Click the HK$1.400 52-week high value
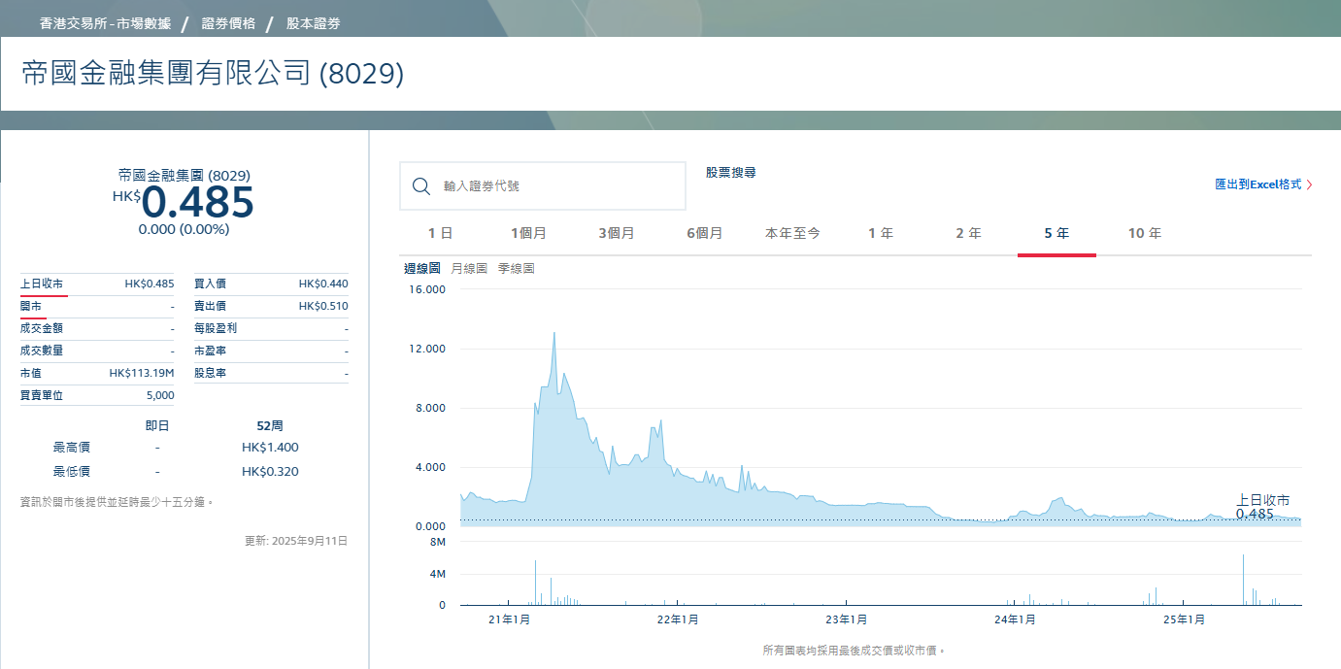The image size is (1341, 669). [x=270, y=448]
